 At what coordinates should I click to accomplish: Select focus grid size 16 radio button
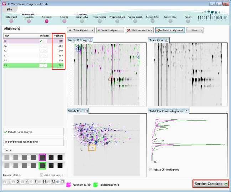tap(40, 182)
